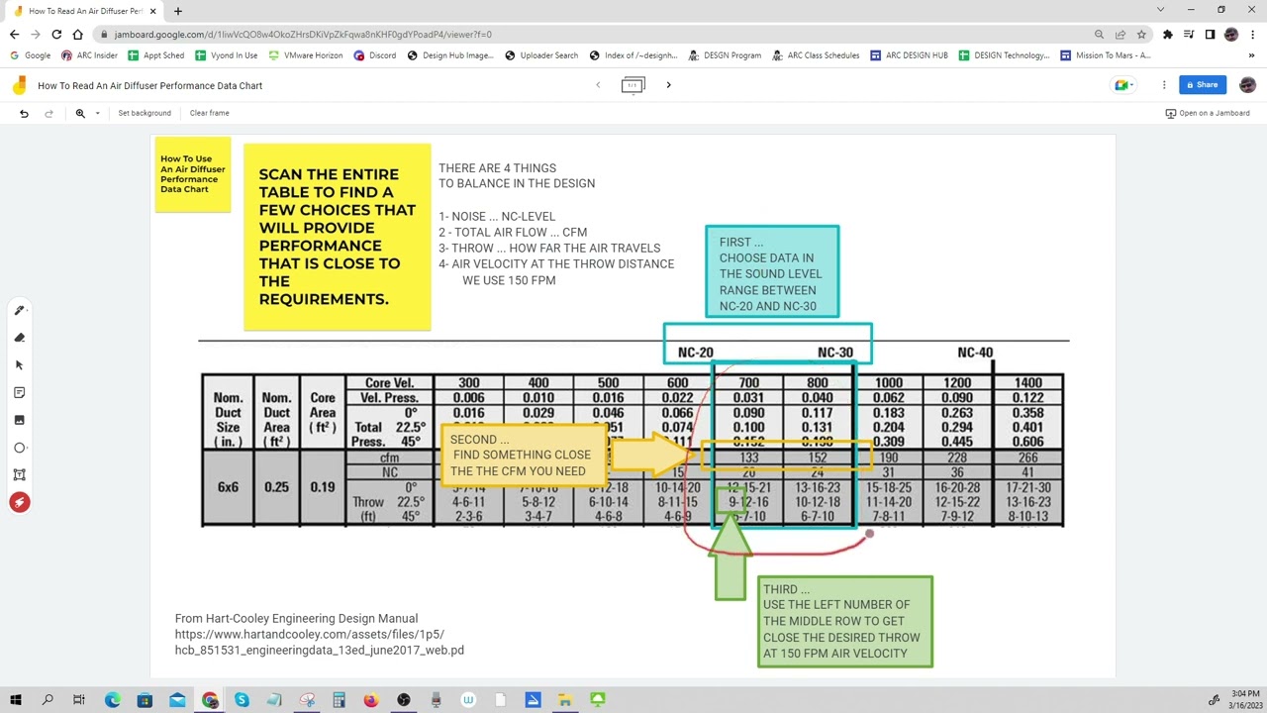Viewport: 1267px width, 713px height.
Task: Open Skype from taskbar
Action: pos(242,700)
